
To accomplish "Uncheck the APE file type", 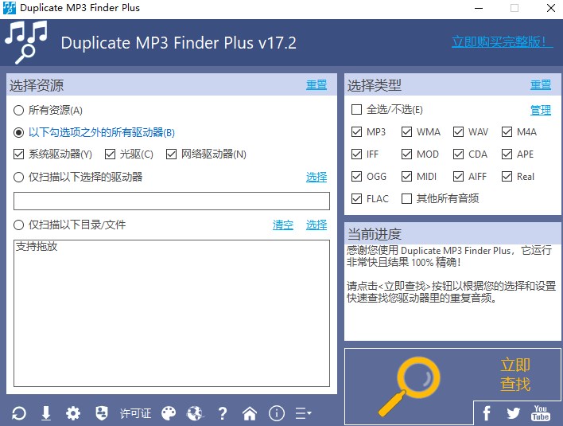I will click(x=507, y=154).
